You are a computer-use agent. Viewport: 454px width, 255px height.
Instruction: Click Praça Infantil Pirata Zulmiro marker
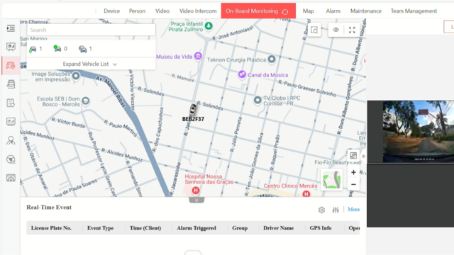coord(209,25)
